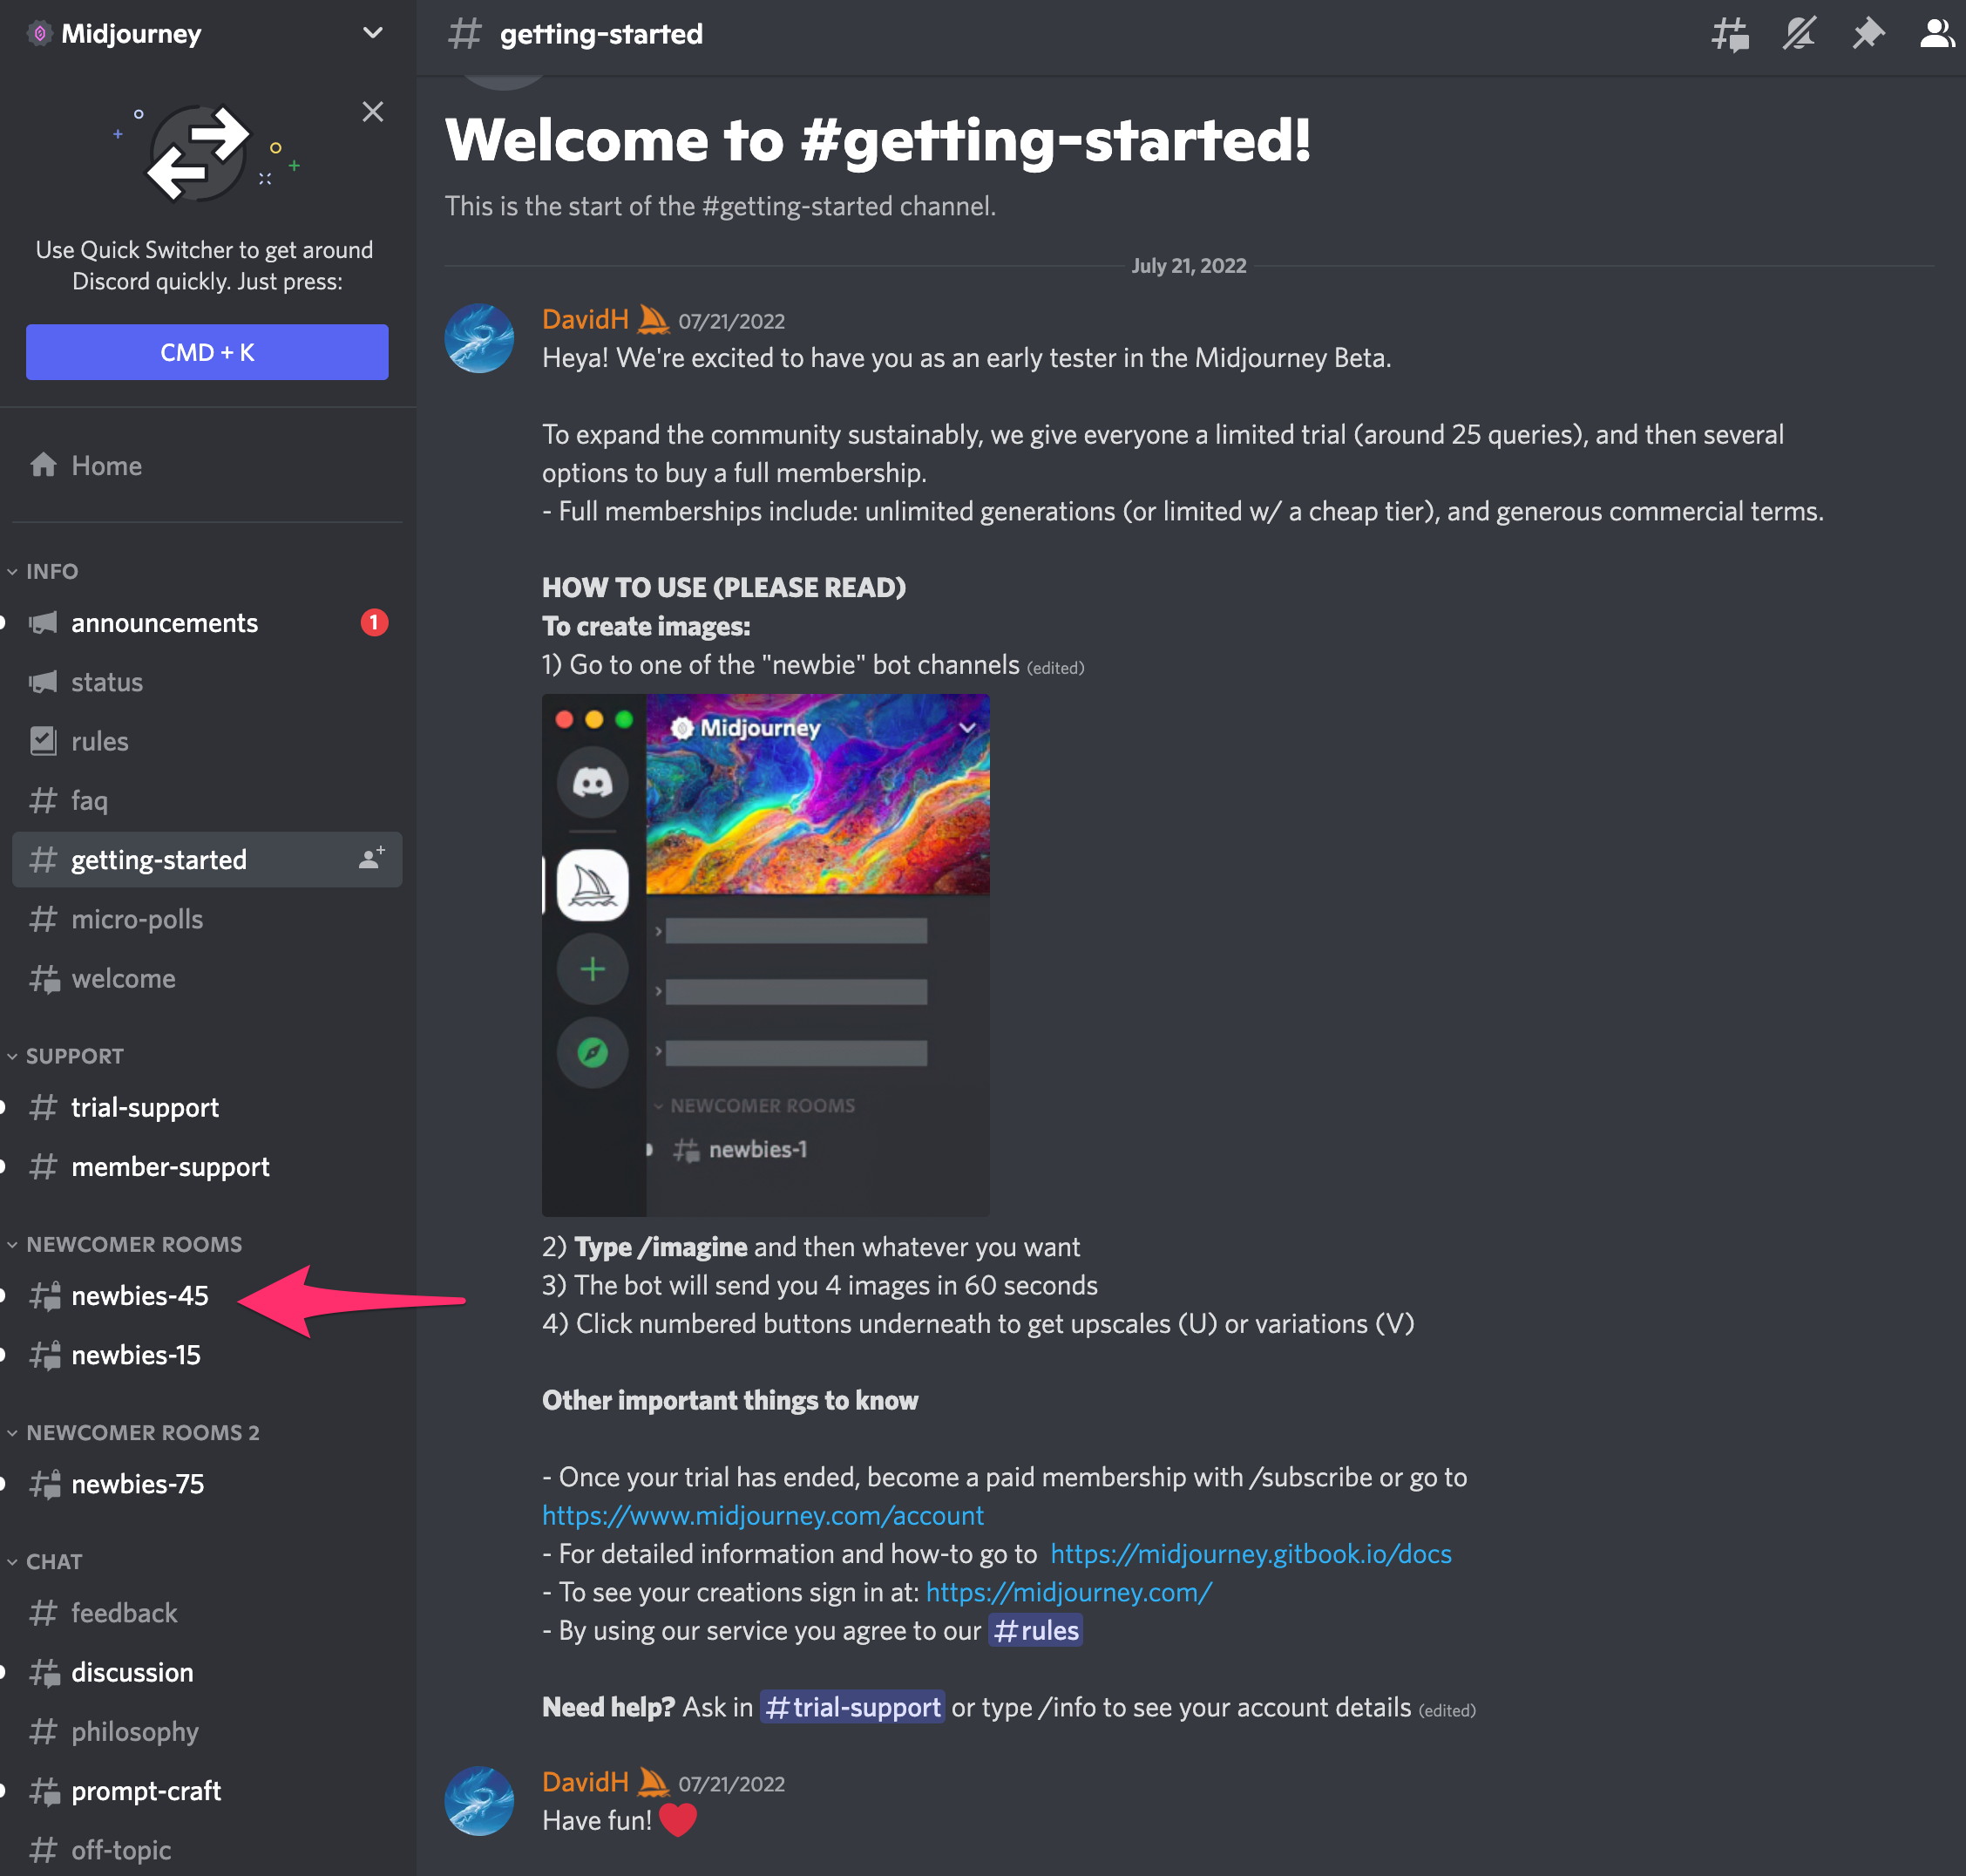Select the trial-support channel
The height and width of the screenshot is (1876, 1966).
[144, 1106]
